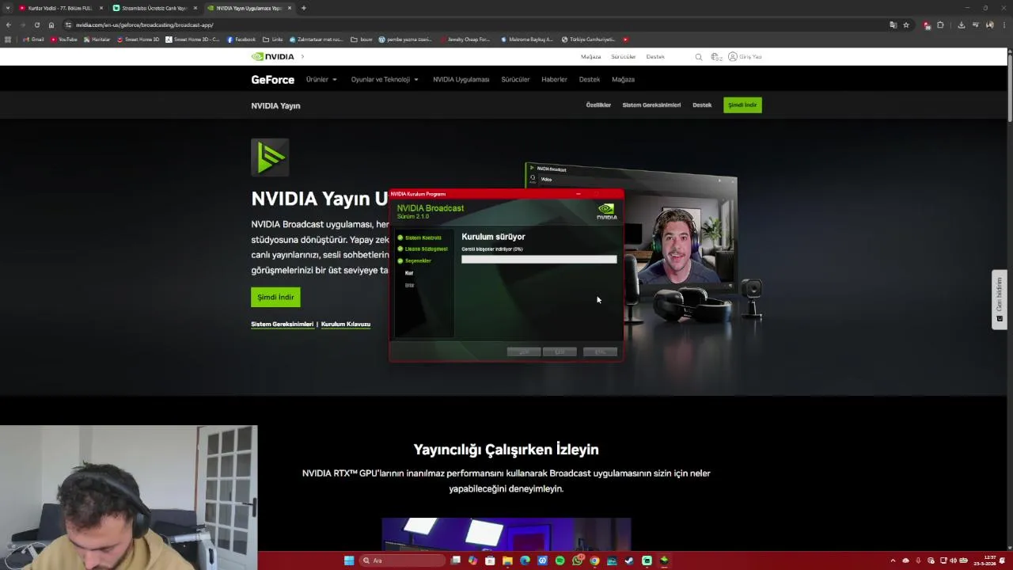Open Windows Start menu
This screenshot has width=1013, height=570.
point(349,560)
